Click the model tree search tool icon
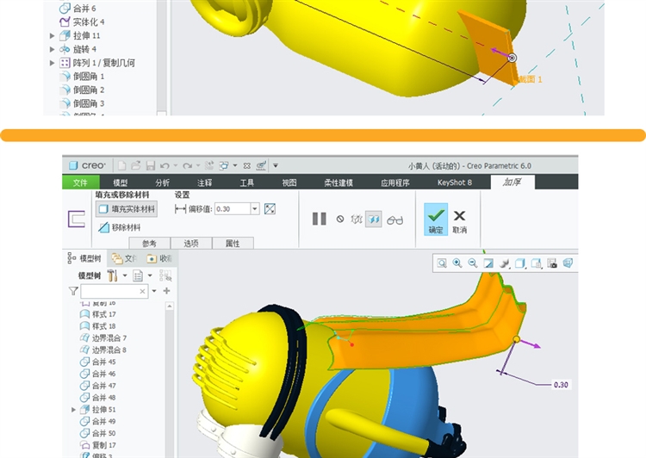Viewport: 646px width, 458px height. pyautogui.click(x=165, y=275)
